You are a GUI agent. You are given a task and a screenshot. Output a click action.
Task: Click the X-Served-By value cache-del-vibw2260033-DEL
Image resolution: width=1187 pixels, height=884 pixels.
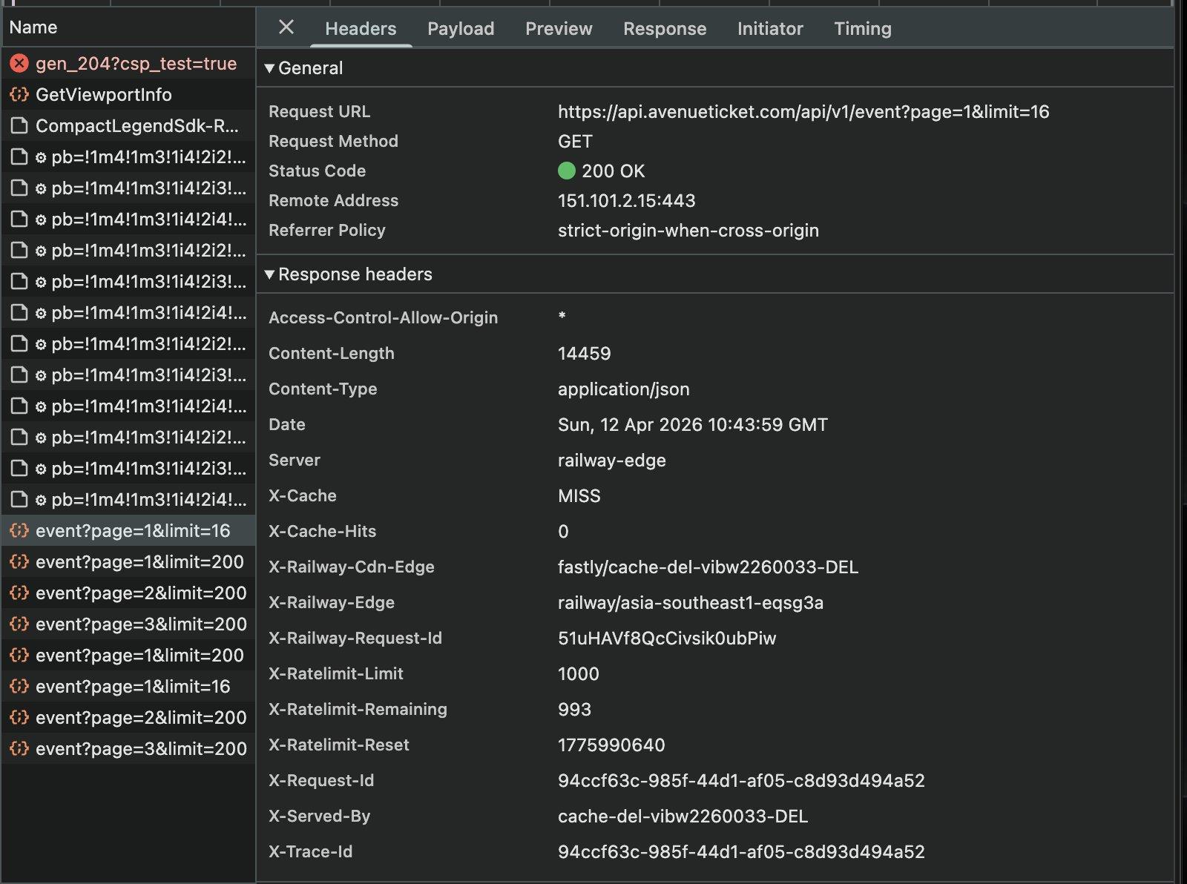click(x=683, y=817)
